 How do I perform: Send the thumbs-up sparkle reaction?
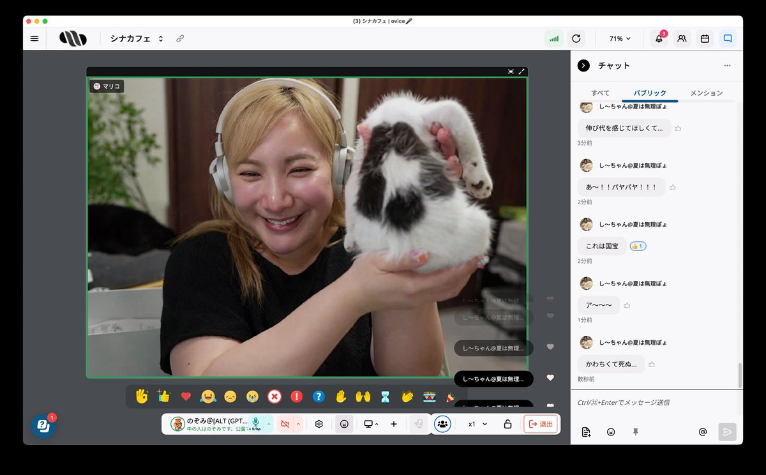coord(164,396)
